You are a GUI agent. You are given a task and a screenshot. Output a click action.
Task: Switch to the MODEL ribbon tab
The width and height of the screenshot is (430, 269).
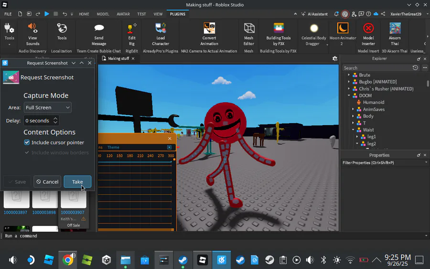point(103,14)
